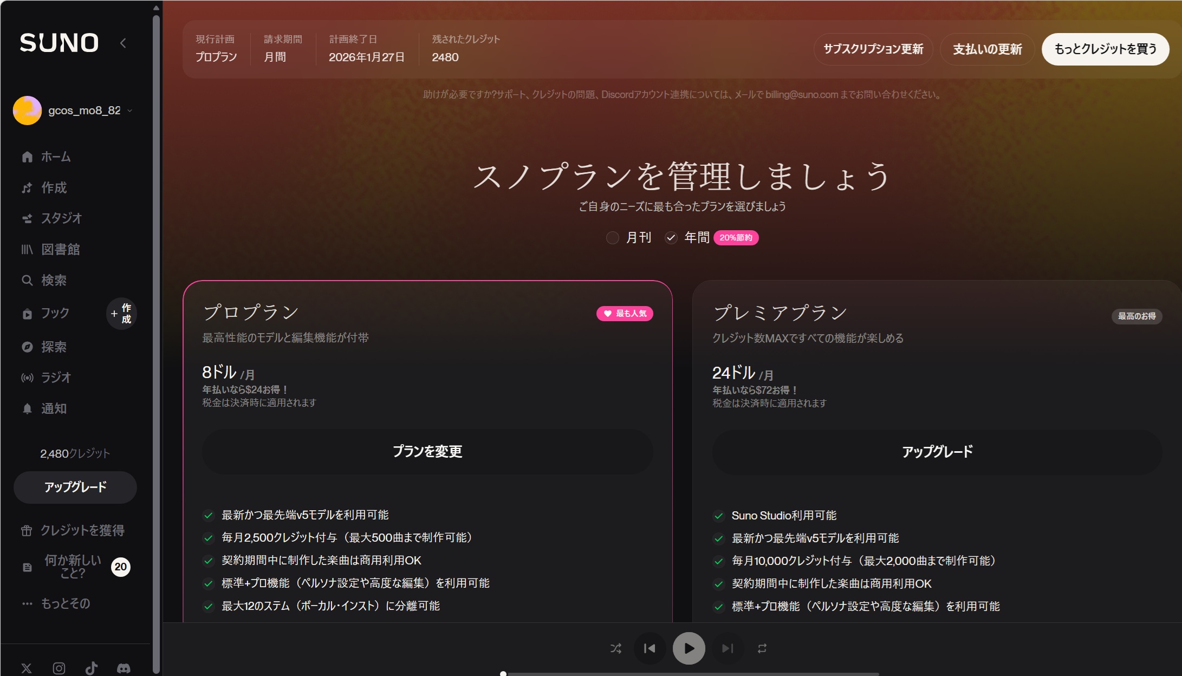
Task: Click the repeat loop icon
Action: 762,648
